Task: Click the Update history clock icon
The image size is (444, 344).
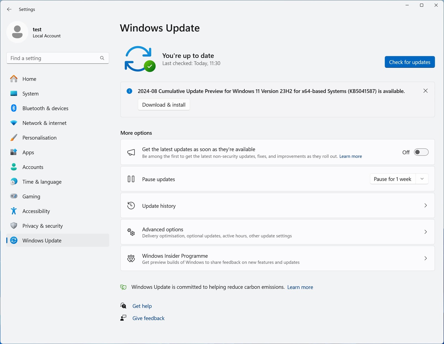Action: tap(131, 206)
